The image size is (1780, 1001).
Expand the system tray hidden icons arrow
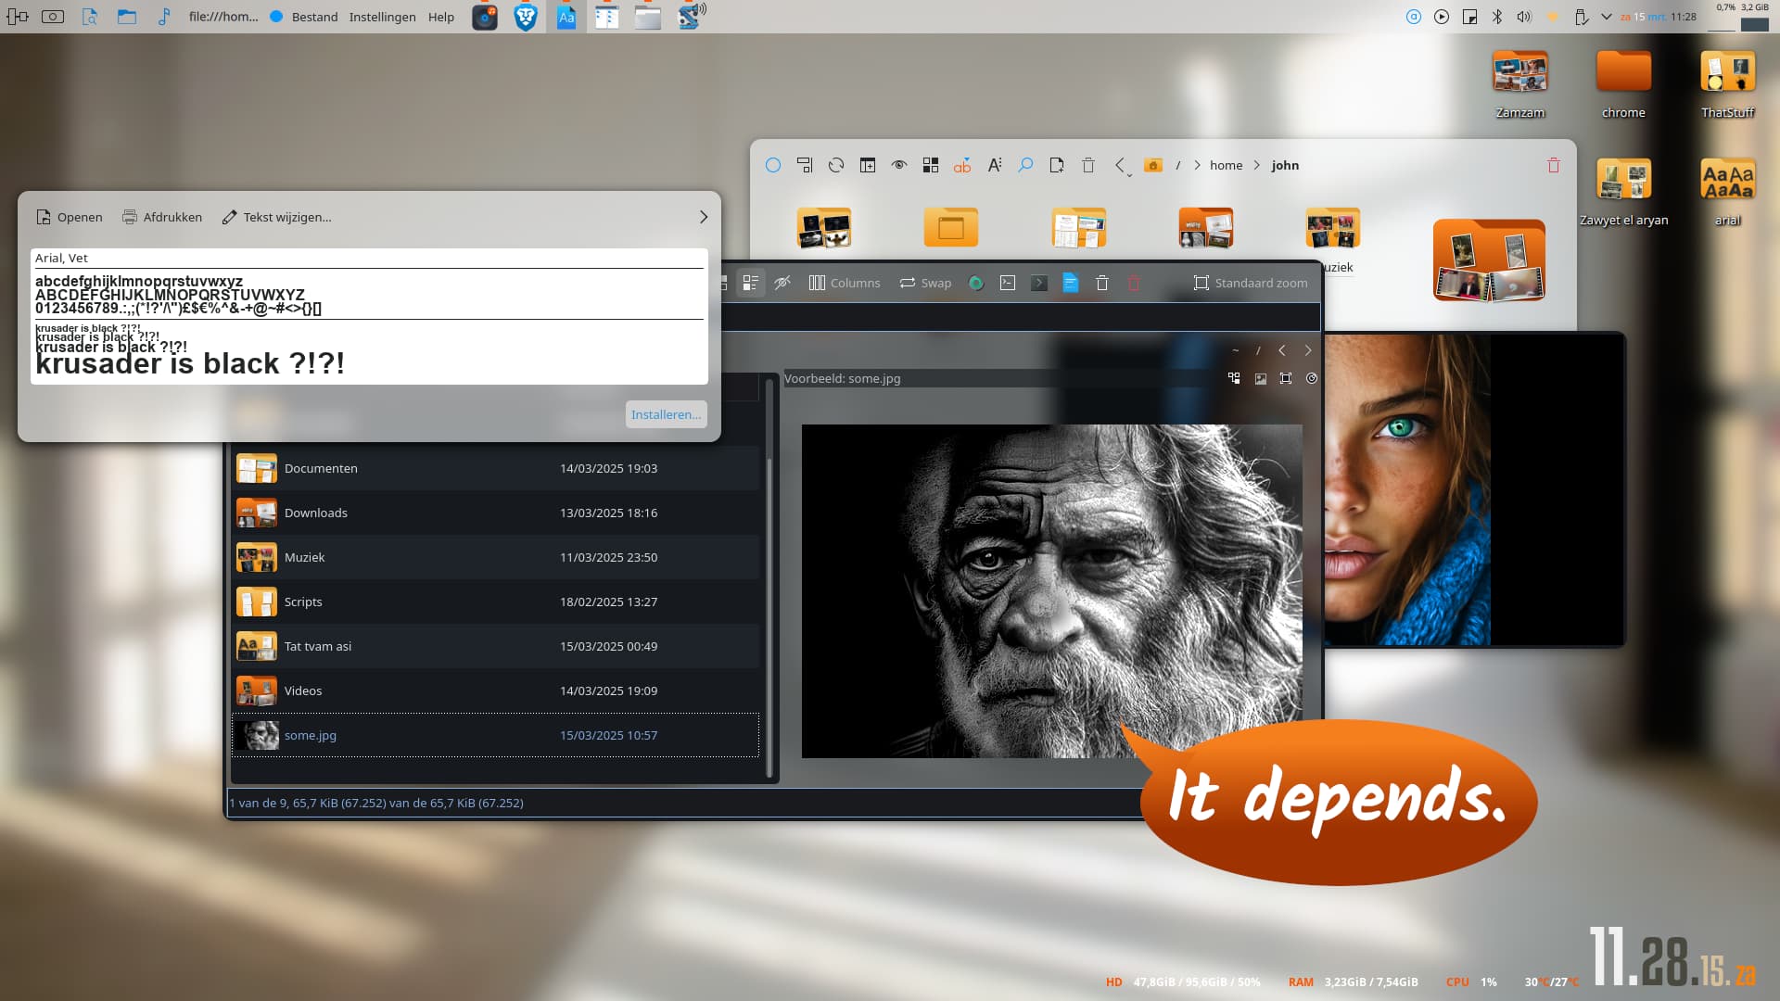tap(1607, 17)
